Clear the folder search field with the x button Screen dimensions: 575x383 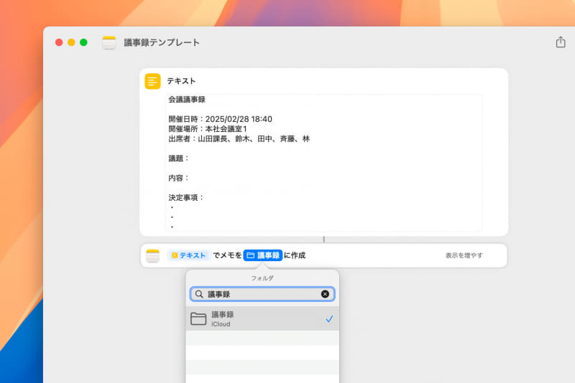(325, 294)
